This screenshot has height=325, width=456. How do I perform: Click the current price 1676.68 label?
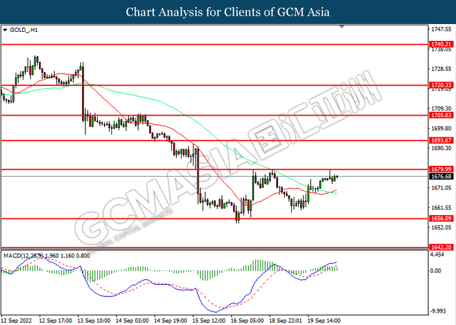pos(441,176)
